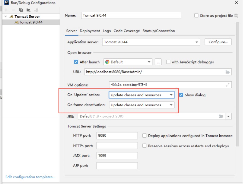
Task: Uncheck After launch checkbox
Action: [76, 62]
